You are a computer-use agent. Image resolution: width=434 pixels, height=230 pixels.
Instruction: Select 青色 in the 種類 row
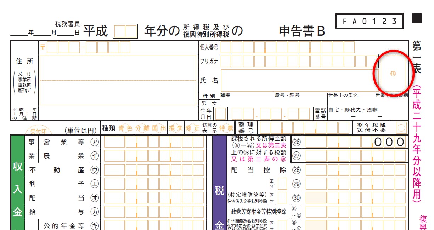click(125, 128)
